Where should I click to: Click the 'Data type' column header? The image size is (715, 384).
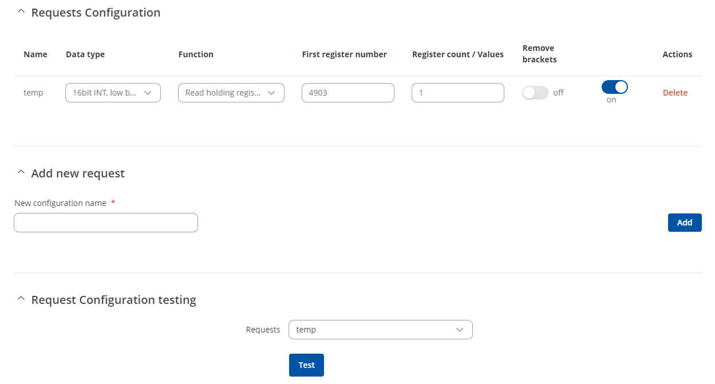tap(85, 54)
